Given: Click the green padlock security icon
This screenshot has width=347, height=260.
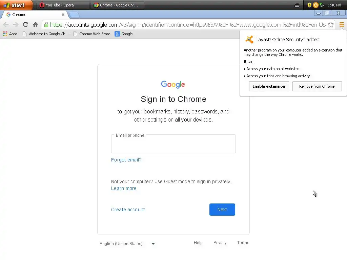Looking at the screenshot, I should pyautogui.click(x=46, y=24).
